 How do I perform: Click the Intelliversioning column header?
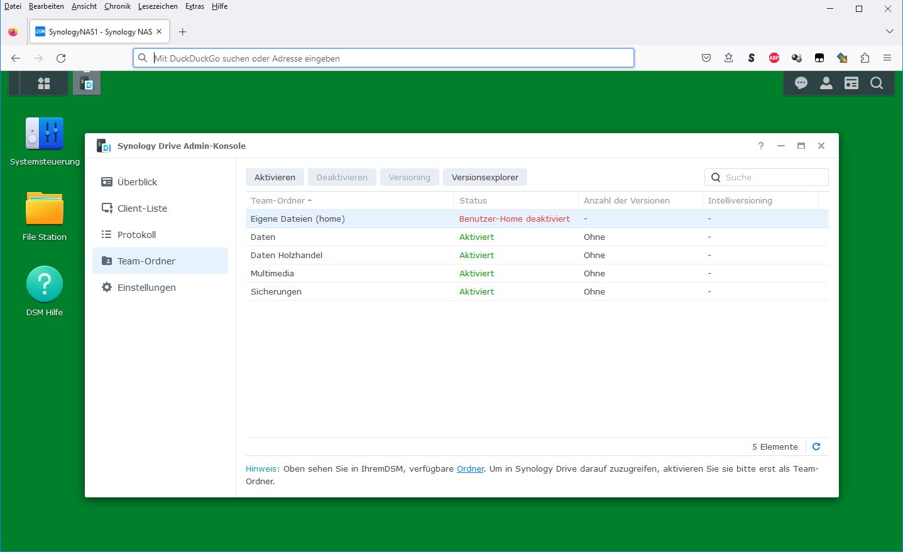[x=760, y=200]
